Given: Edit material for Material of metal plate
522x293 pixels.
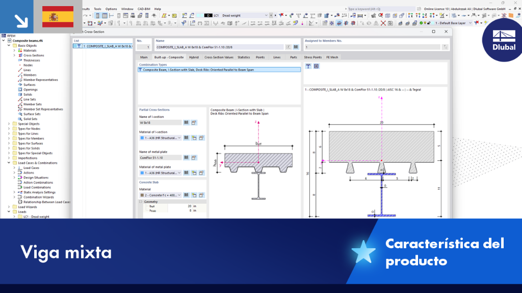Looking at the screenshot, I should point(201,173).
